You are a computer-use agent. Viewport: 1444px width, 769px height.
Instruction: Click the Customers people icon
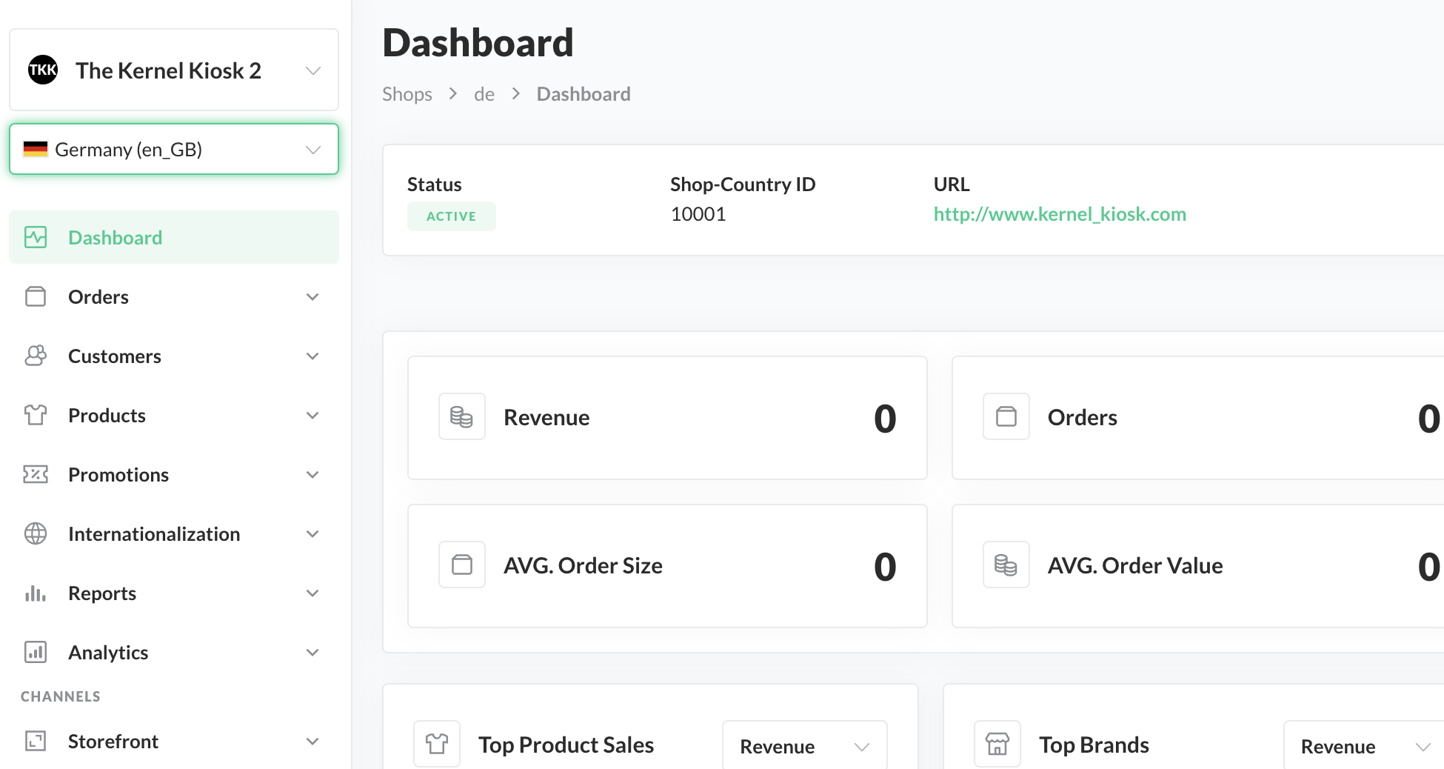36,356
